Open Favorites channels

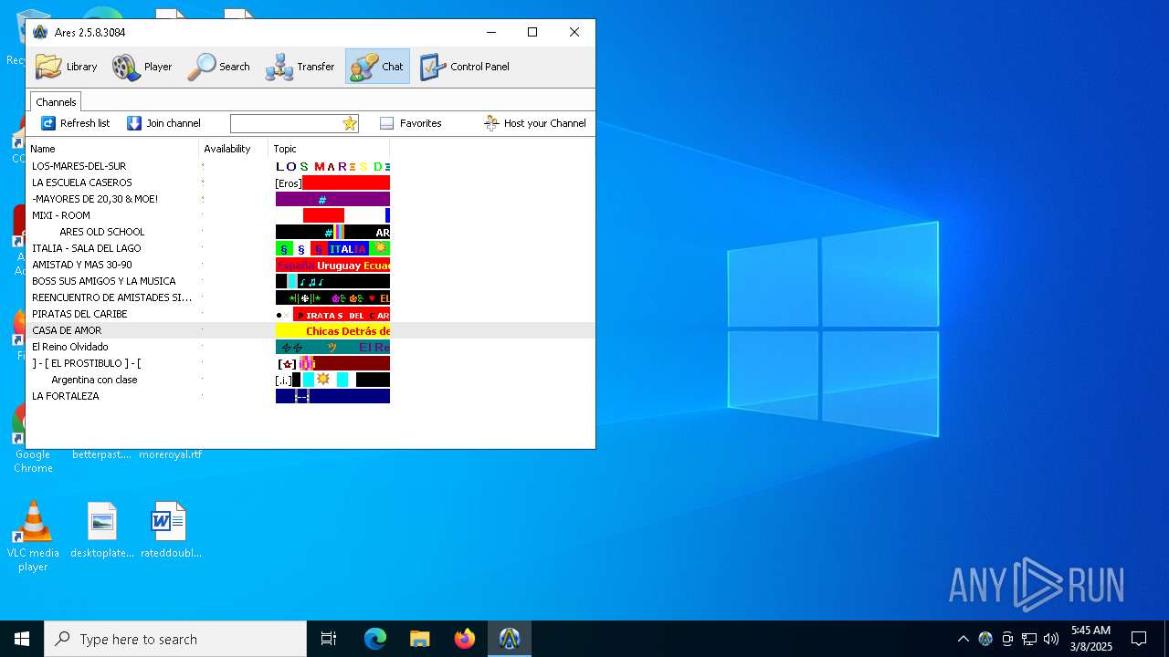tap(410, 123)
